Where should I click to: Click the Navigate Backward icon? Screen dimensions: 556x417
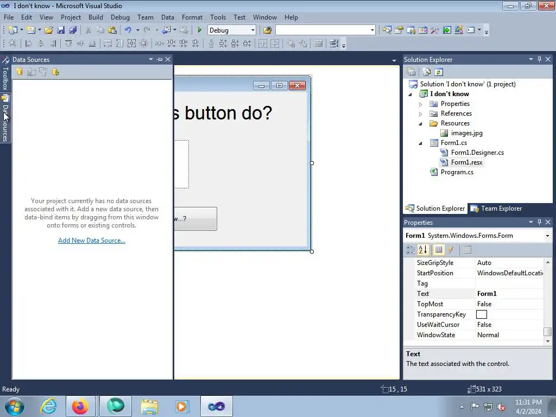click(x=166, y=30)
